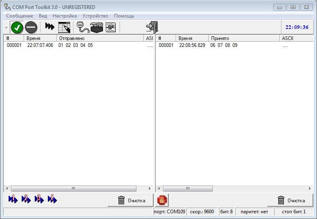Click # header in received panel
The width and height of the screenshot is (317, 219).
coord(166,38)
